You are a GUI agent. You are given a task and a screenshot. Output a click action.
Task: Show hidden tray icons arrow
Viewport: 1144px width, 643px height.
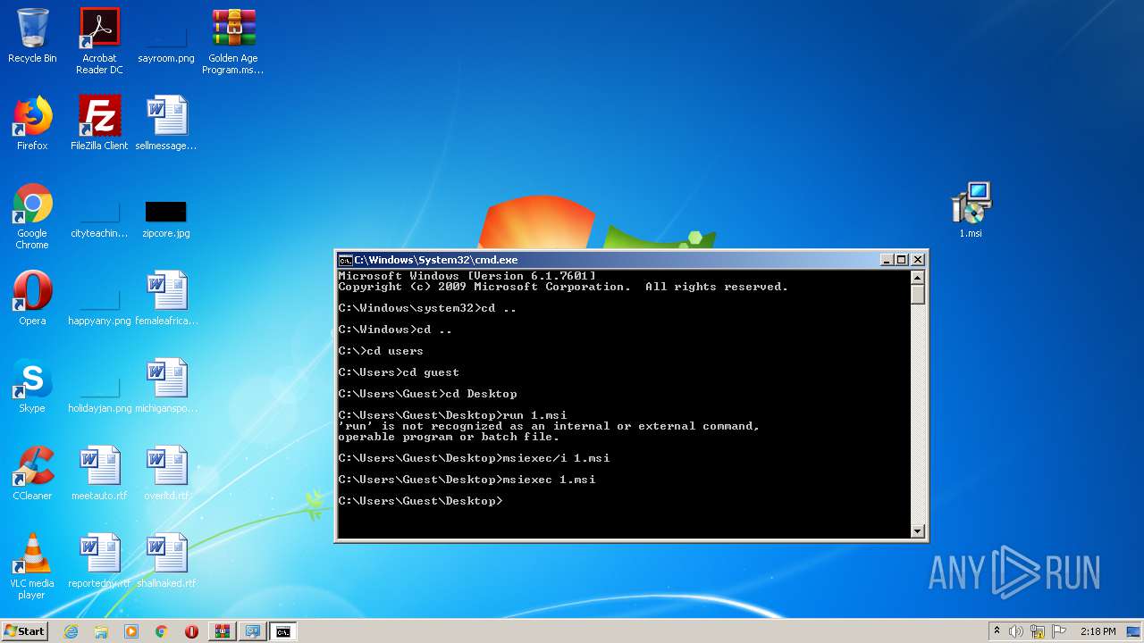point(997,631)
